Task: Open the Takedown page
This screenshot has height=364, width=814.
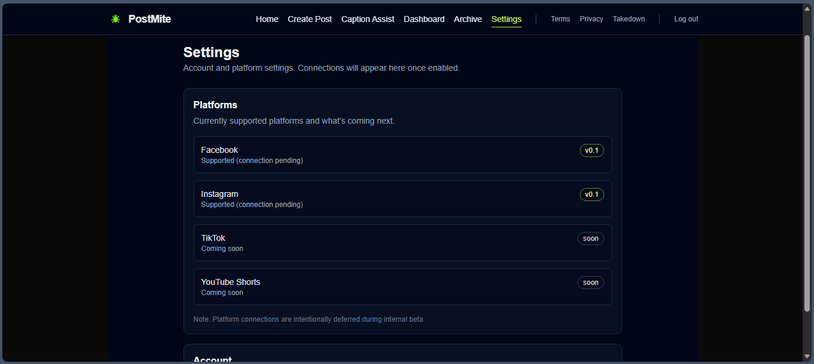Action: point(629,18)
